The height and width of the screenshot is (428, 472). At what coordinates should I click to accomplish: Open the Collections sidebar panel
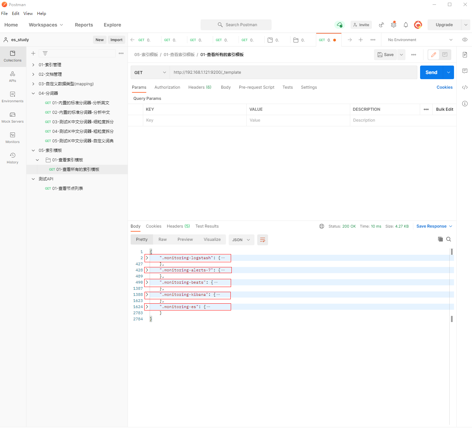(13, 56)
